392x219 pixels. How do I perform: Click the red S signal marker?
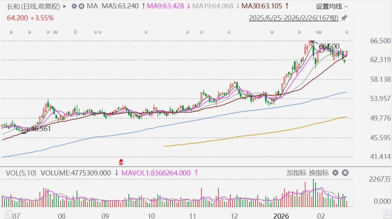pos(121,161)
